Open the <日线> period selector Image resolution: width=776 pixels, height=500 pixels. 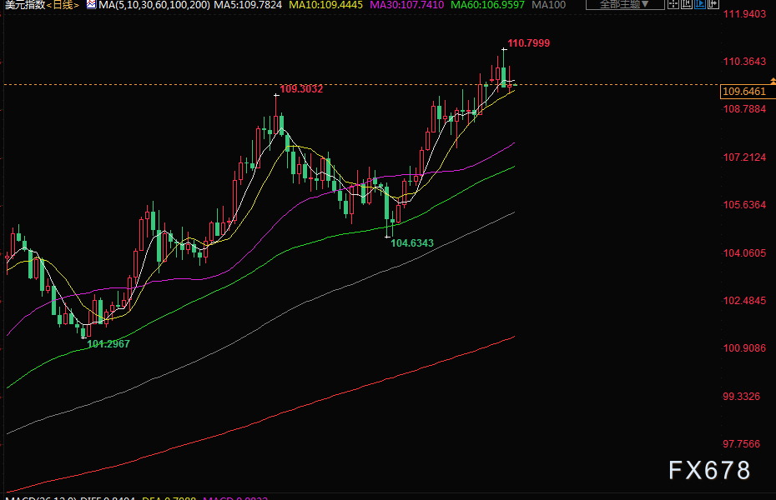click(x=63, y=5)
